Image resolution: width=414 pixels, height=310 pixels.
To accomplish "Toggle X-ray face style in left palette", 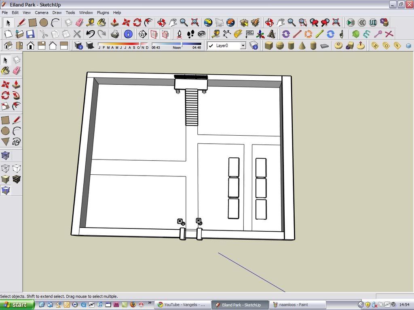I will tap(5, 155).
